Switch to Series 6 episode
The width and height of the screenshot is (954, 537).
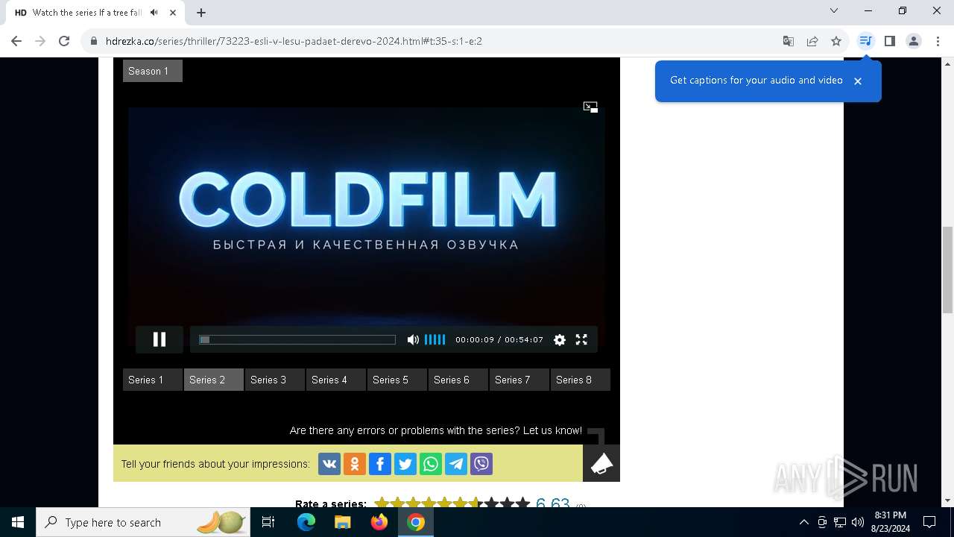pos(458,380)
